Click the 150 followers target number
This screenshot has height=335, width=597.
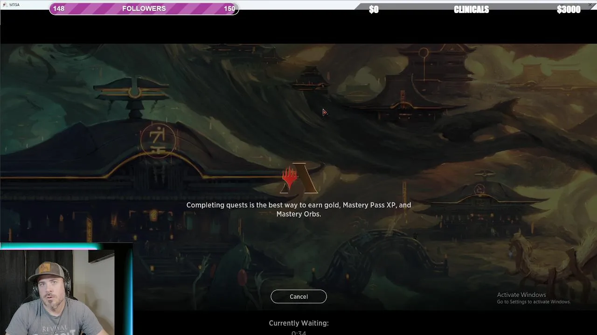click(x=229, y=8)
